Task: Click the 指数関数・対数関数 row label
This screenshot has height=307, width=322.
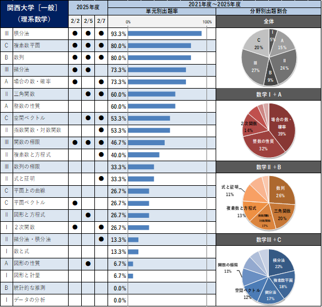Action: (x=38, y=130)
